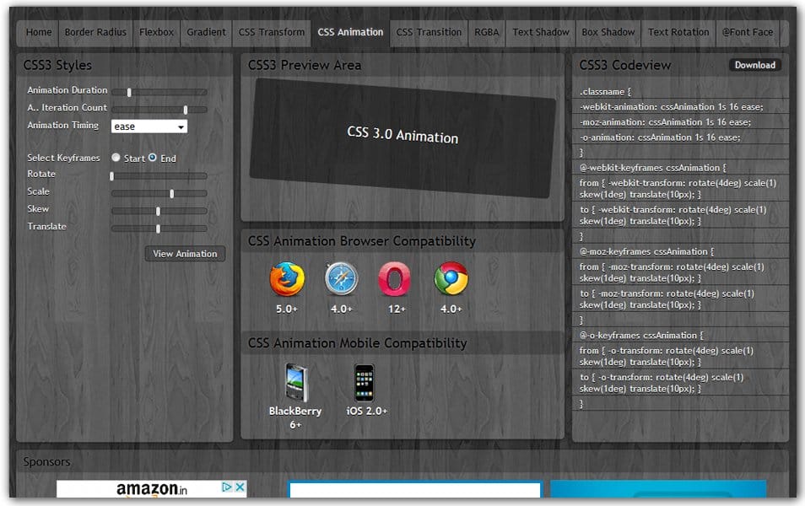This screenshot has width=805, height=506.
Task: Click the View Animation button
Action: 185,254
